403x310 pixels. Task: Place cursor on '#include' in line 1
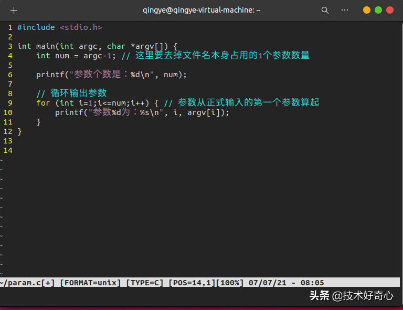pyautogui.click(x=36, y=27)
